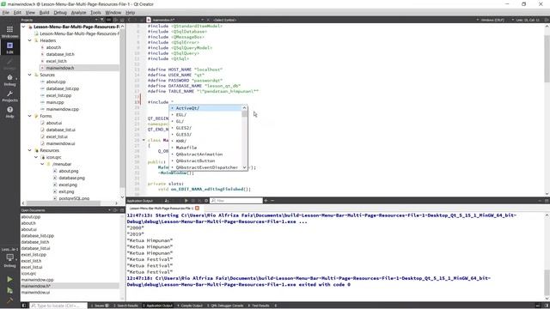
Task: Open the Projects mode with wrench icon
Action: (9, 96)
